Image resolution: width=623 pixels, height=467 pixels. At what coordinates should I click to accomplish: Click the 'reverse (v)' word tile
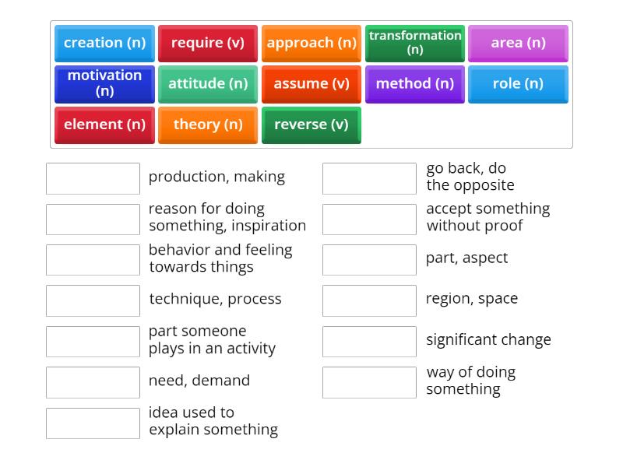click(x=311, y=125)
